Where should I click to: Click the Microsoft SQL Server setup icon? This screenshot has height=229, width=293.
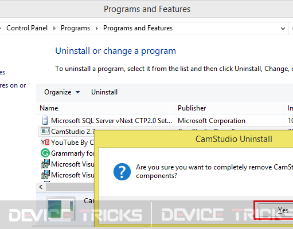45,120
